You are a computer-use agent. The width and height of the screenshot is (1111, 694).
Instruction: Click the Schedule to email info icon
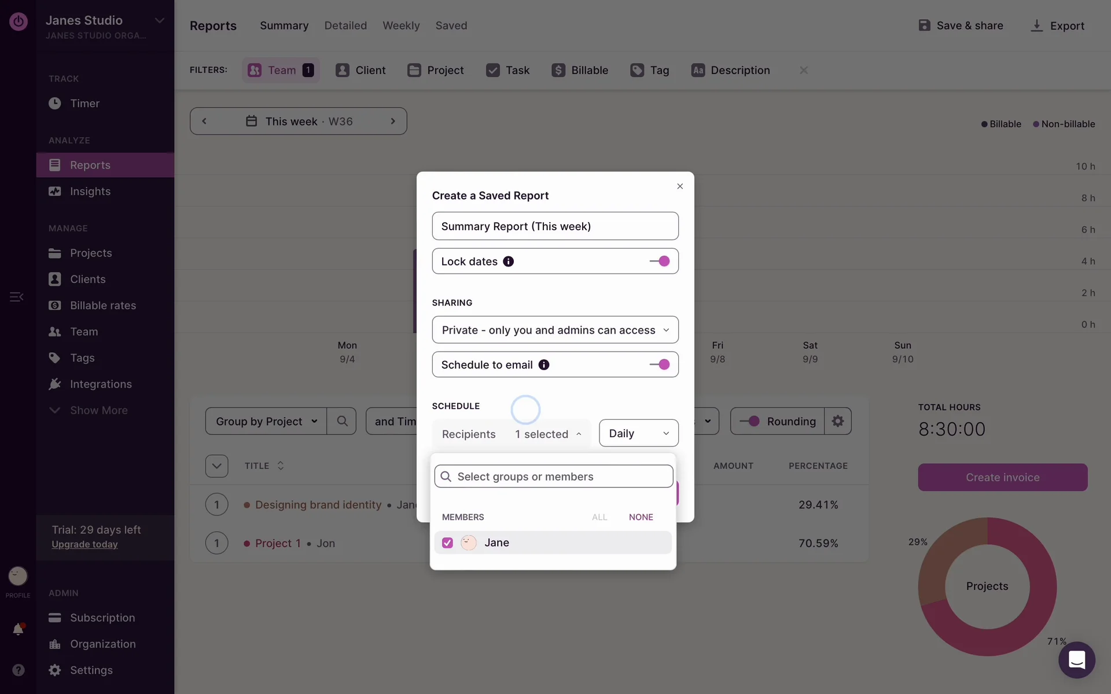pyautogui.click(x=543, y=365)
